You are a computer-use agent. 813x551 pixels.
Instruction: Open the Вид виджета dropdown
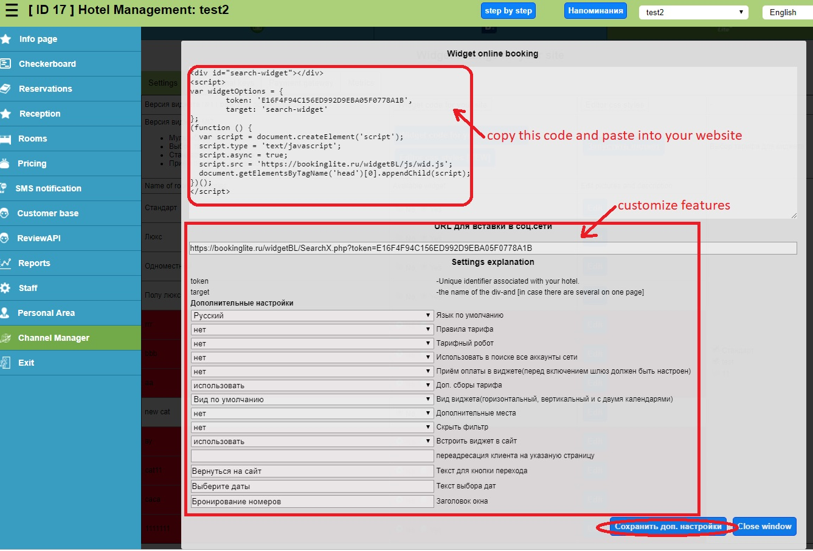pyautogui.click(x=312, y=399)
